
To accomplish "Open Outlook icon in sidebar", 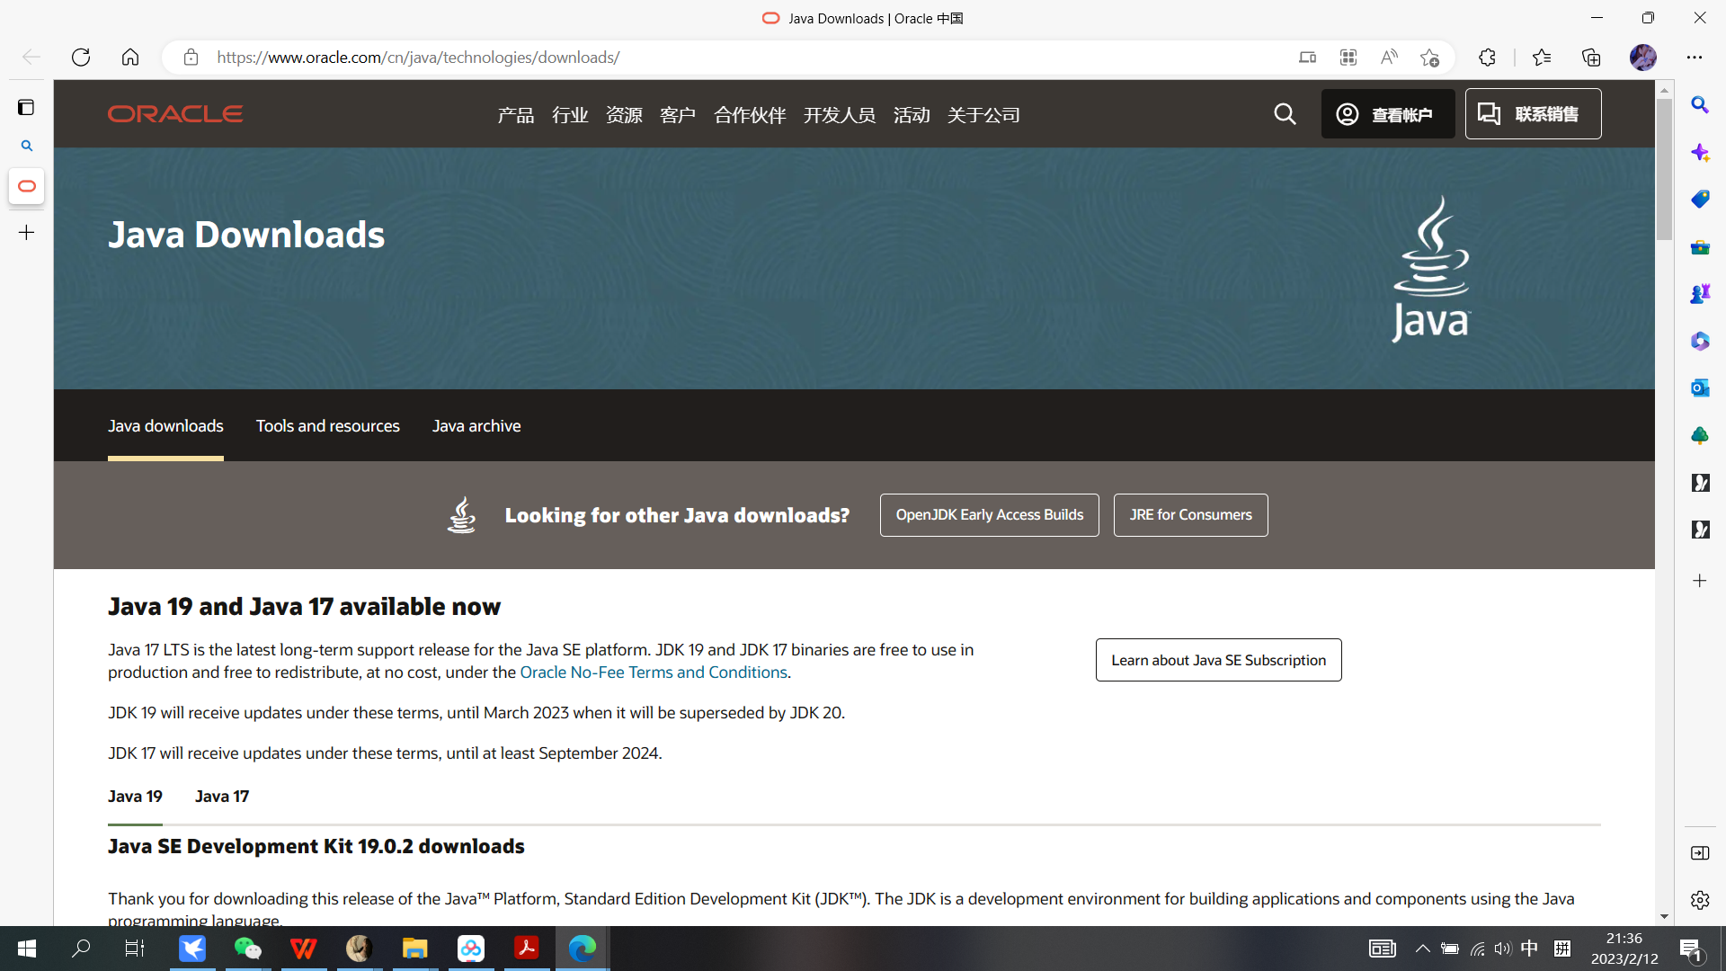I will pyautogui.click(x=1700, y=388).
